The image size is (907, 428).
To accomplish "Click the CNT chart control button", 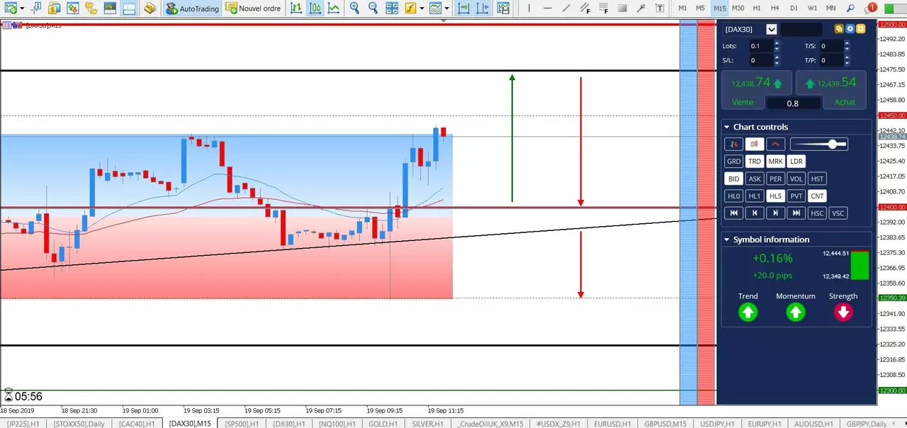I will point(817,196).
